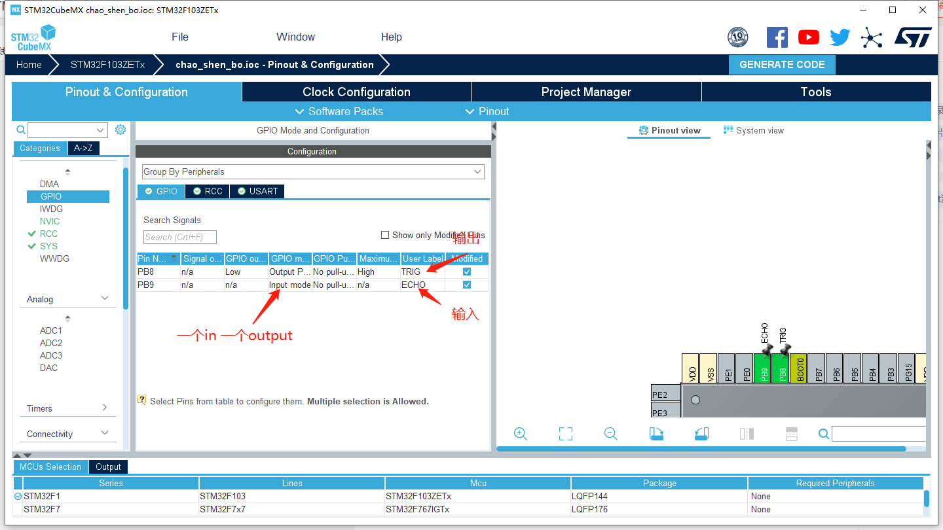
Task: Switch to the Clock Configuration tab
Action: tap(357, 92)
